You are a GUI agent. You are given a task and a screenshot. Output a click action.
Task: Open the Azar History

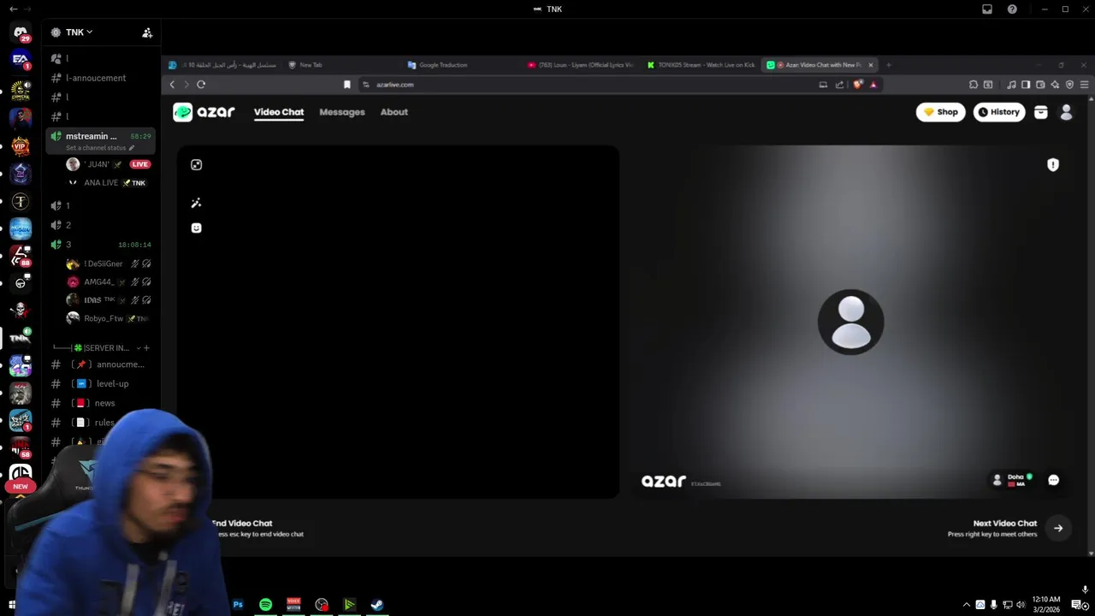(999, 112)
